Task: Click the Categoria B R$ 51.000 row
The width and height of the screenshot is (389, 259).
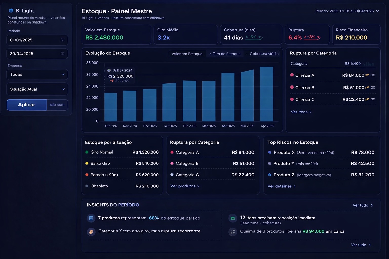Action: click(212, 163)
